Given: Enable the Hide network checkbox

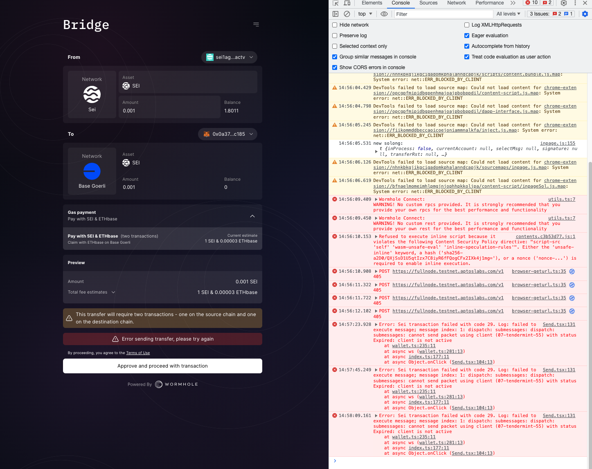Looking at the screenshot, I should pyautogui.click(x=335, y=25).
